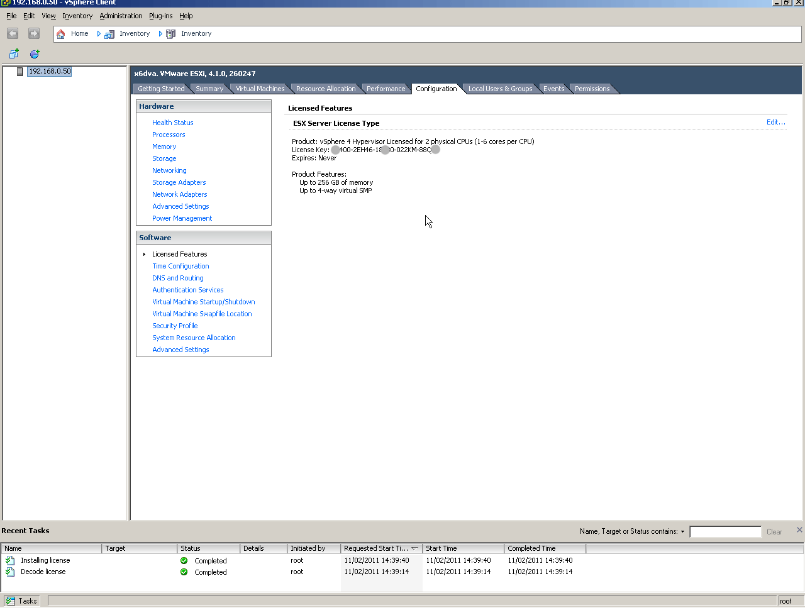Open the File menu

click(11, 16)
